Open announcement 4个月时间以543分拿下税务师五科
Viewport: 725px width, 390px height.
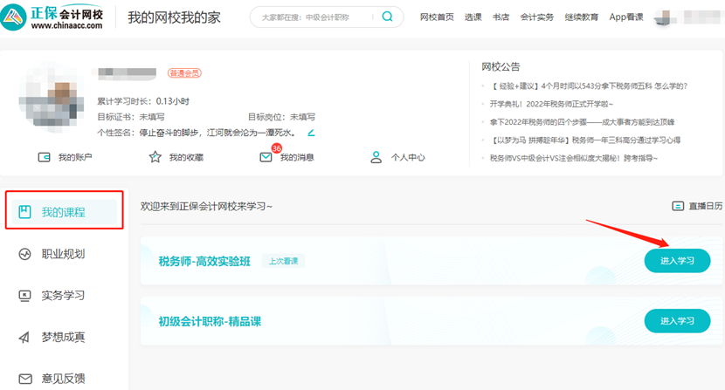[x=589, y=86]
